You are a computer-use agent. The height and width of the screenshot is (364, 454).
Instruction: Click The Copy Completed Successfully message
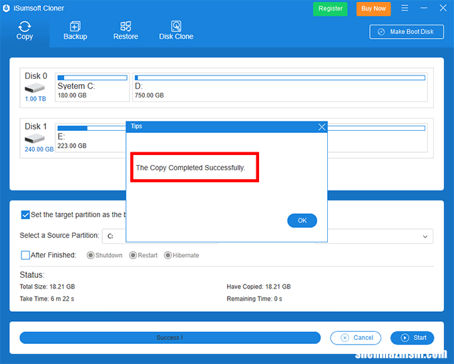[x=190, y=168]
